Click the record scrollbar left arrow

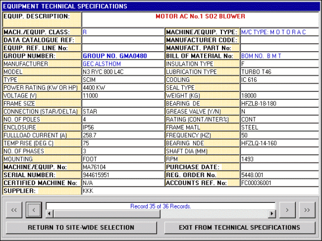coord(49,214)
